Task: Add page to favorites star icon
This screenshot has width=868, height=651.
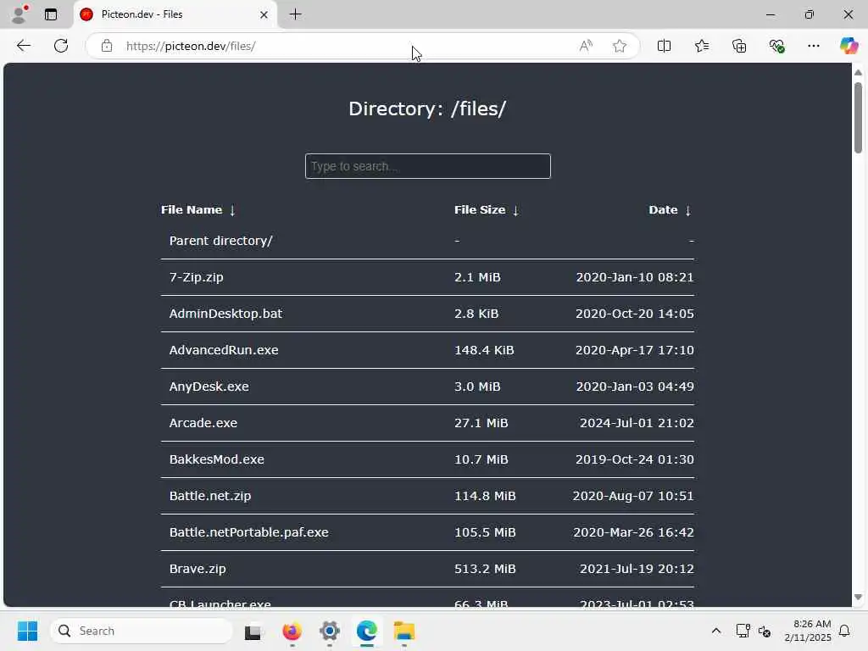Action: pyautogui.click(x=620, y=46)
